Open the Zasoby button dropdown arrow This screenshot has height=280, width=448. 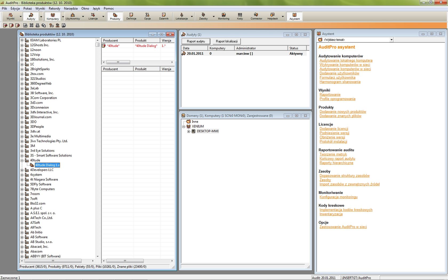click(x=214, y=17)
